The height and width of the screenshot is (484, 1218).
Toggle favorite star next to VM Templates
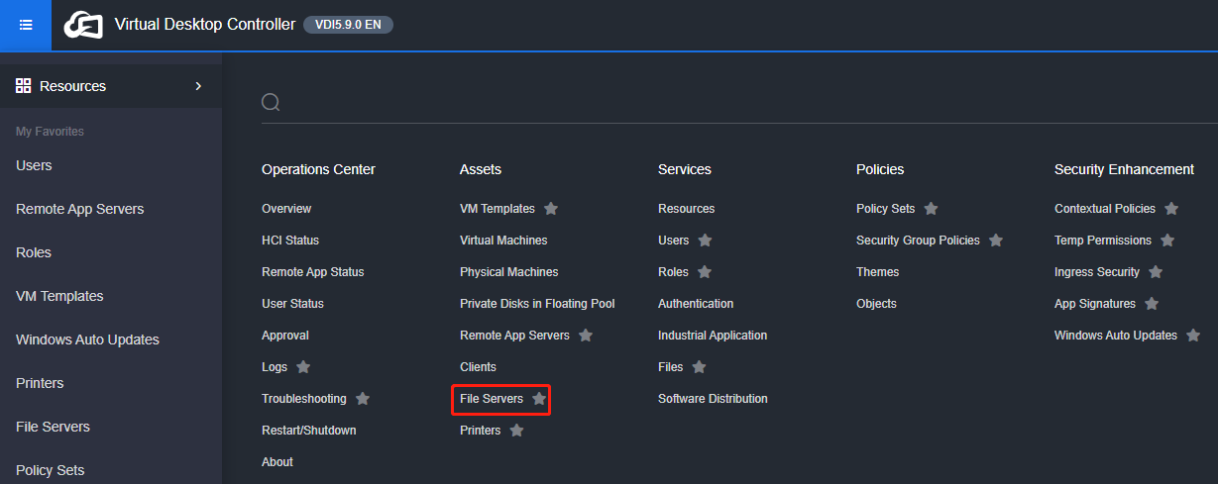[x=551, y=209]
